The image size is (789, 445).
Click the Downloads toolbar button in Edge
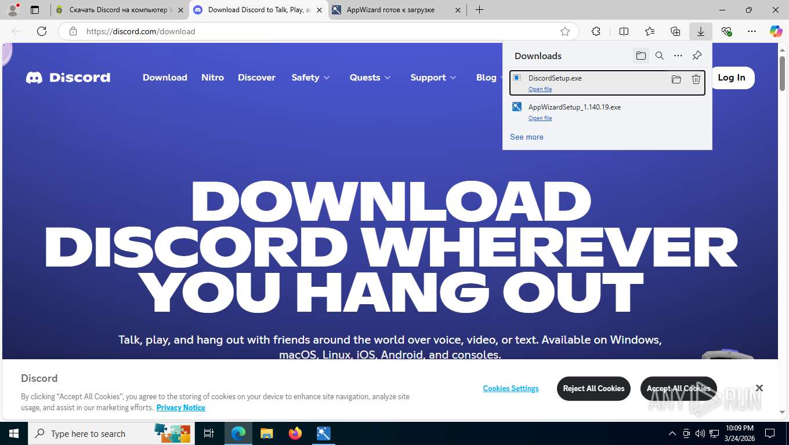[x=701, y=31]
